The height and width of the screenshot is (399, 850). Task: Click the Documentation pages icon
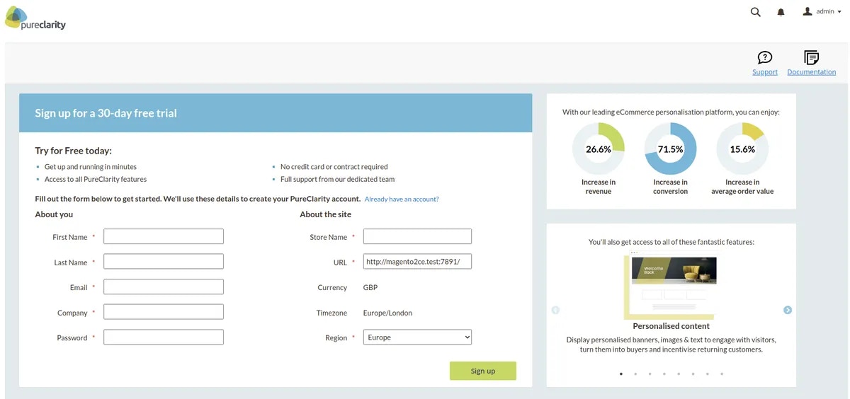click(x=812, y=57)
